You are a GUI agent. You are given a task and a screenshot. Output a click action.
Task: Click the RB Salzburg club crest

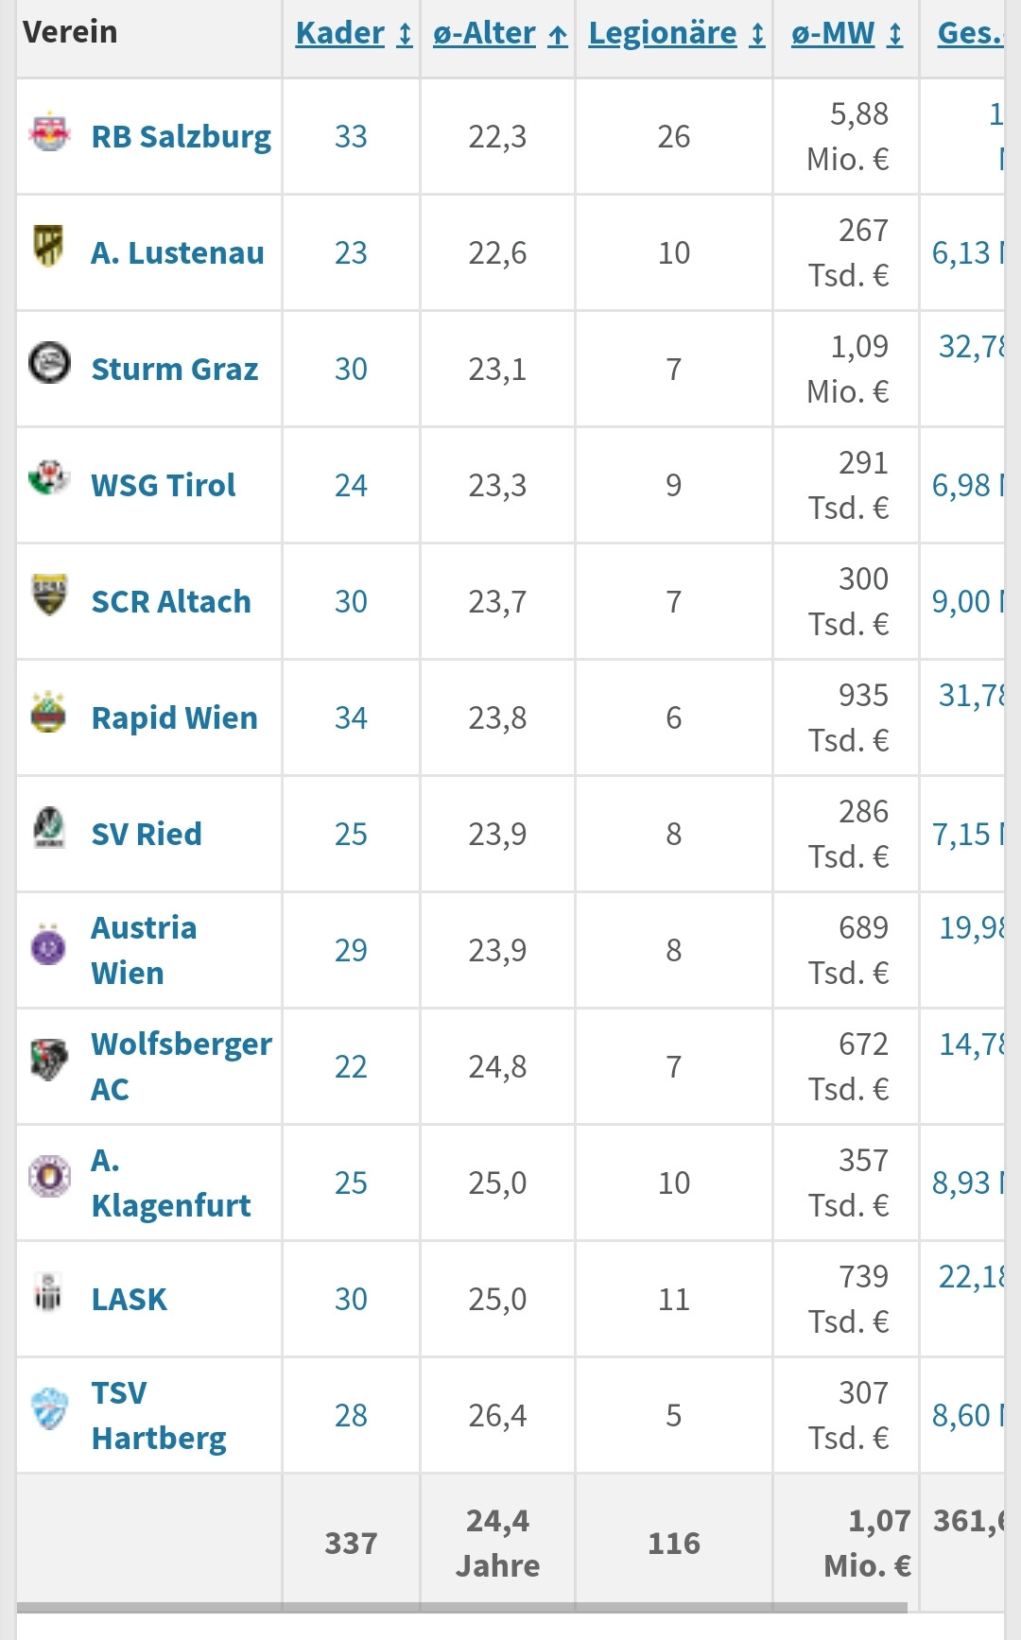(x=49, y=134)
